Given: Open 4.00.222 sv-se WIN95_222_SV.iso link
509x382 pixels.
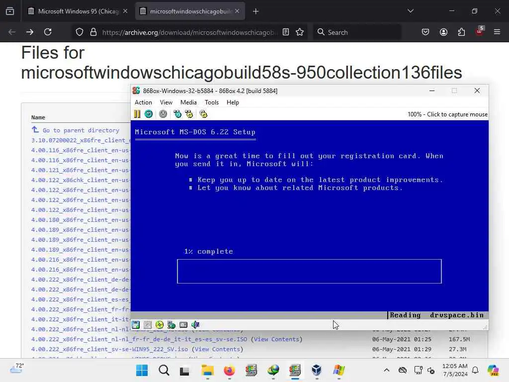Looking at the screenshot, I should tap(110, 349).
